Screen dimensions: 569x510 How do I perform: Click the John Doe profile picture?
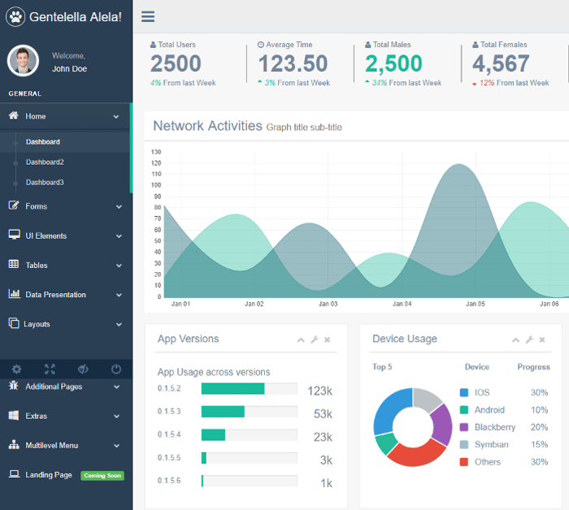click(23, 61)
